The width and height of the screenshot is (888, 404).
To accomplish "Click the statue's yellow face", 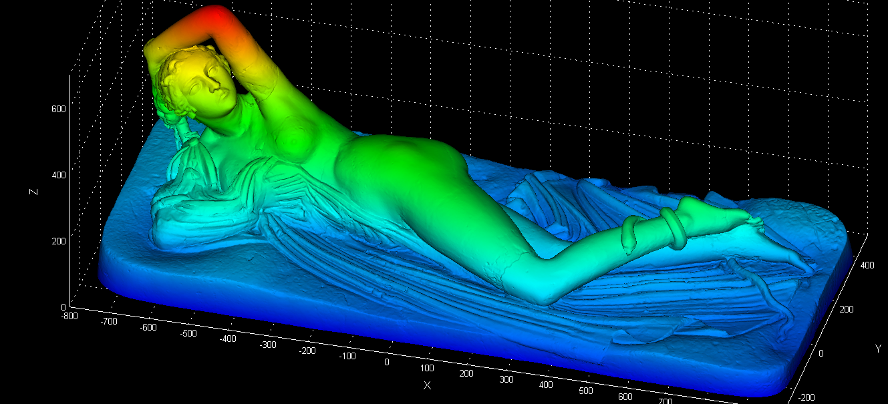I will point(207,84).
